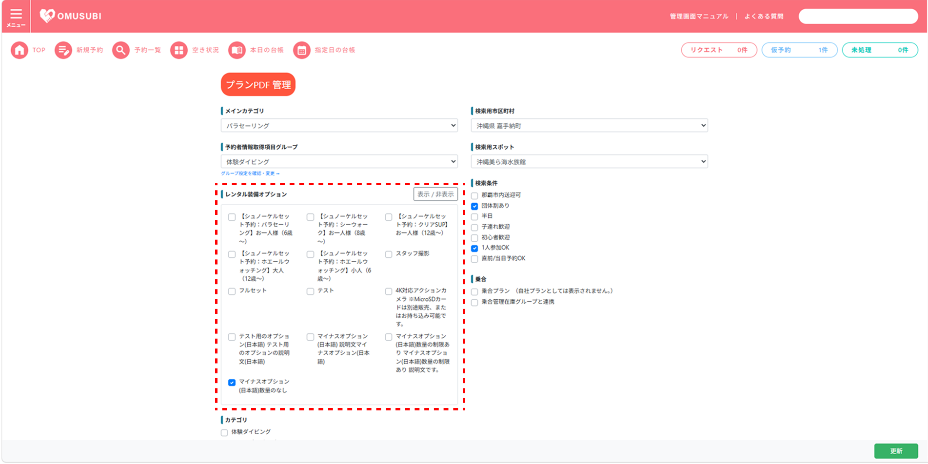Check the 直前/当日予約OK condition

click(474, 259)
